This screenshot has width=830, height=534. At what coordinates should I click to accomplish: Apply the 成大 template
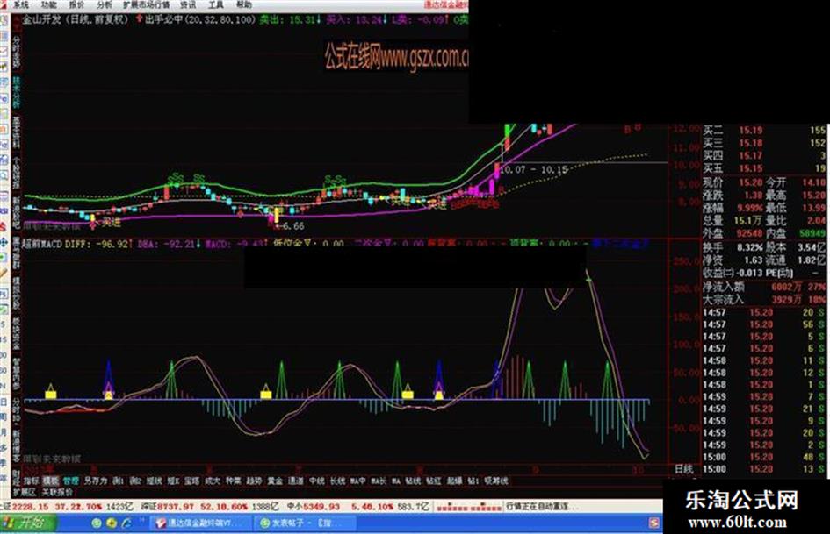point(213,481)
